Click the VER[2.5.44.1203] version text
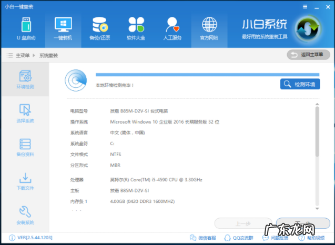335x245 pixels. tap(35, 238)
